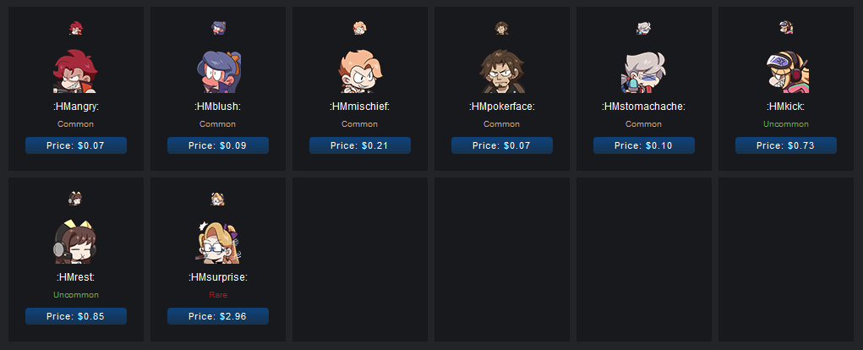The image size is (863, 350).
Task: Click the large HMmischief orange-haired emoticon
Action: [x=360, y=71]
